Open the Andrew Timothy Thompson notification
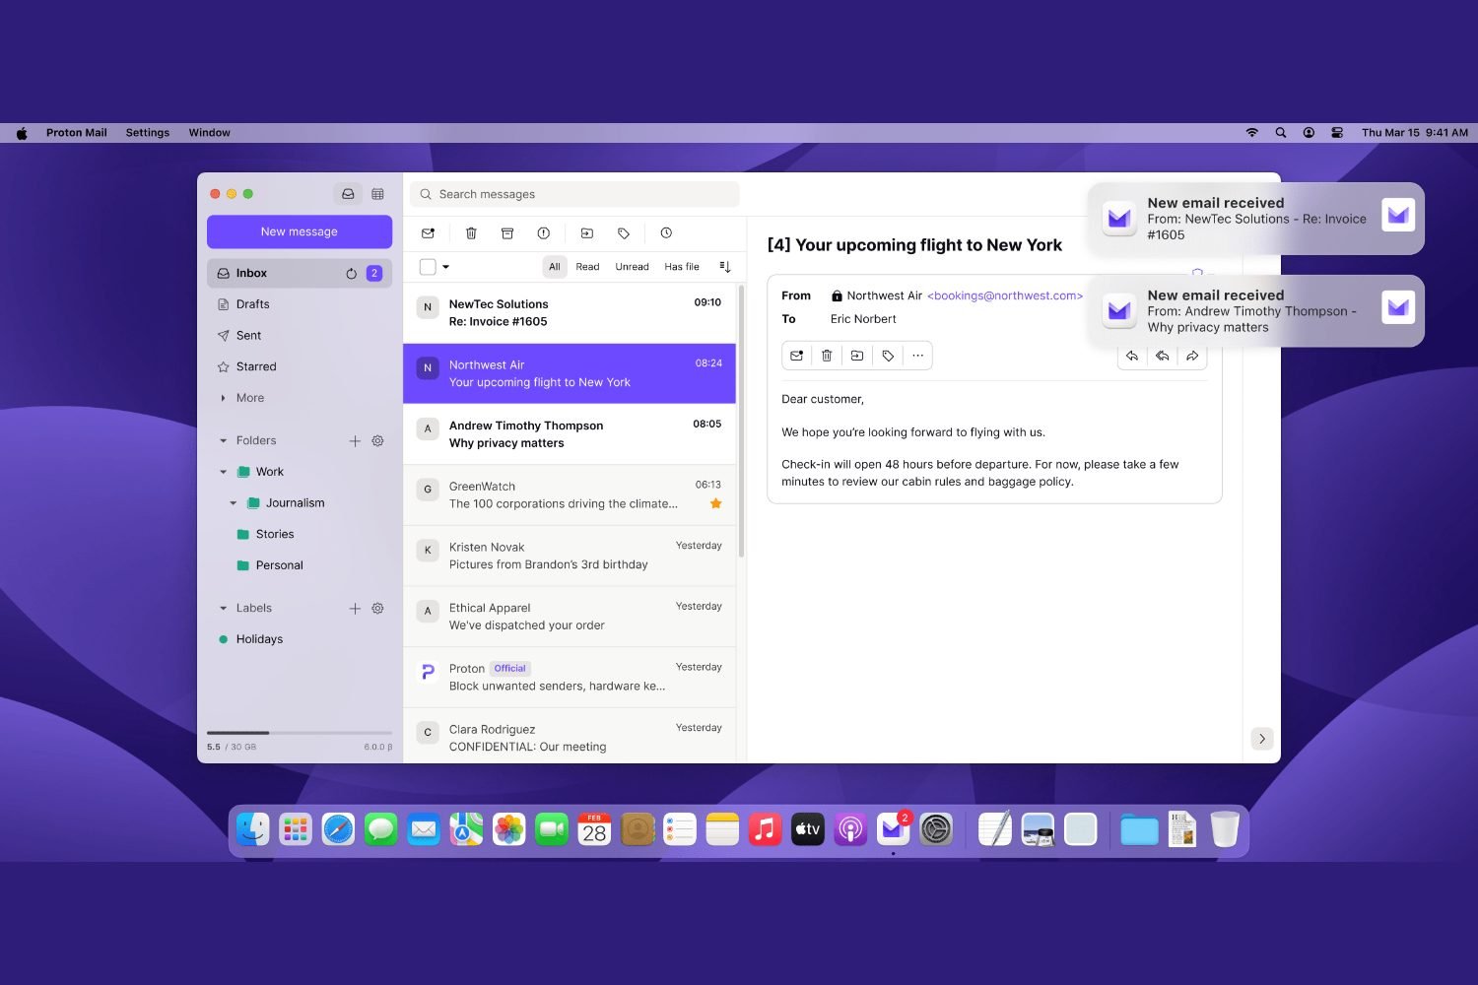1478x985 pixels. (x=1256, y=311)
